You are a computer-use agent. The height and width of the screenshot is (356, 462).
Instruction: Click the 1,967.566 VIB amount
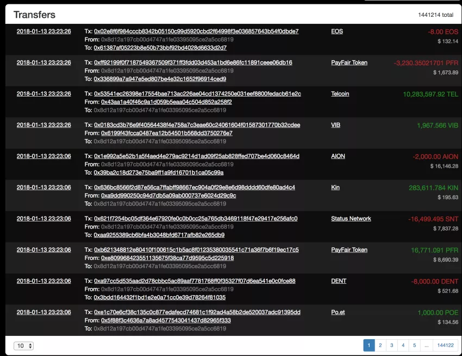438,125
